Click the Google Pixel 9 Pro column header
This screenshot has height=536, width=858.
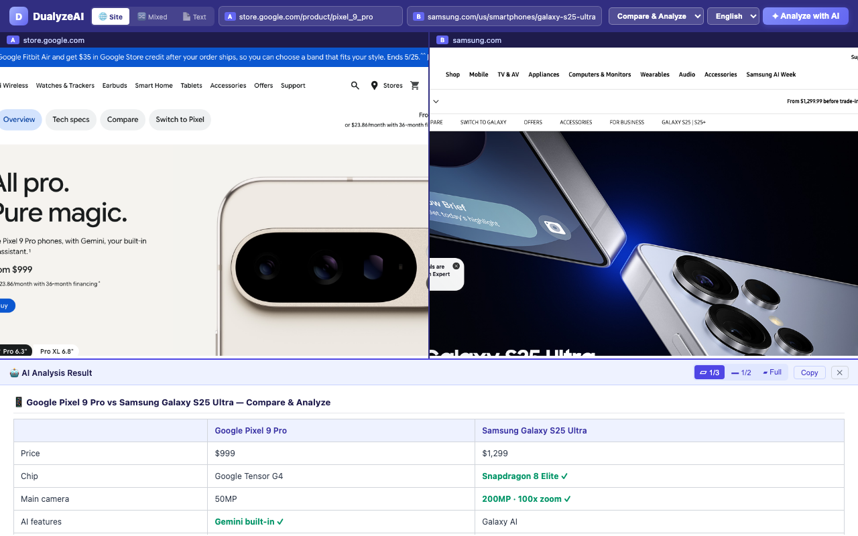click(251, 431)
